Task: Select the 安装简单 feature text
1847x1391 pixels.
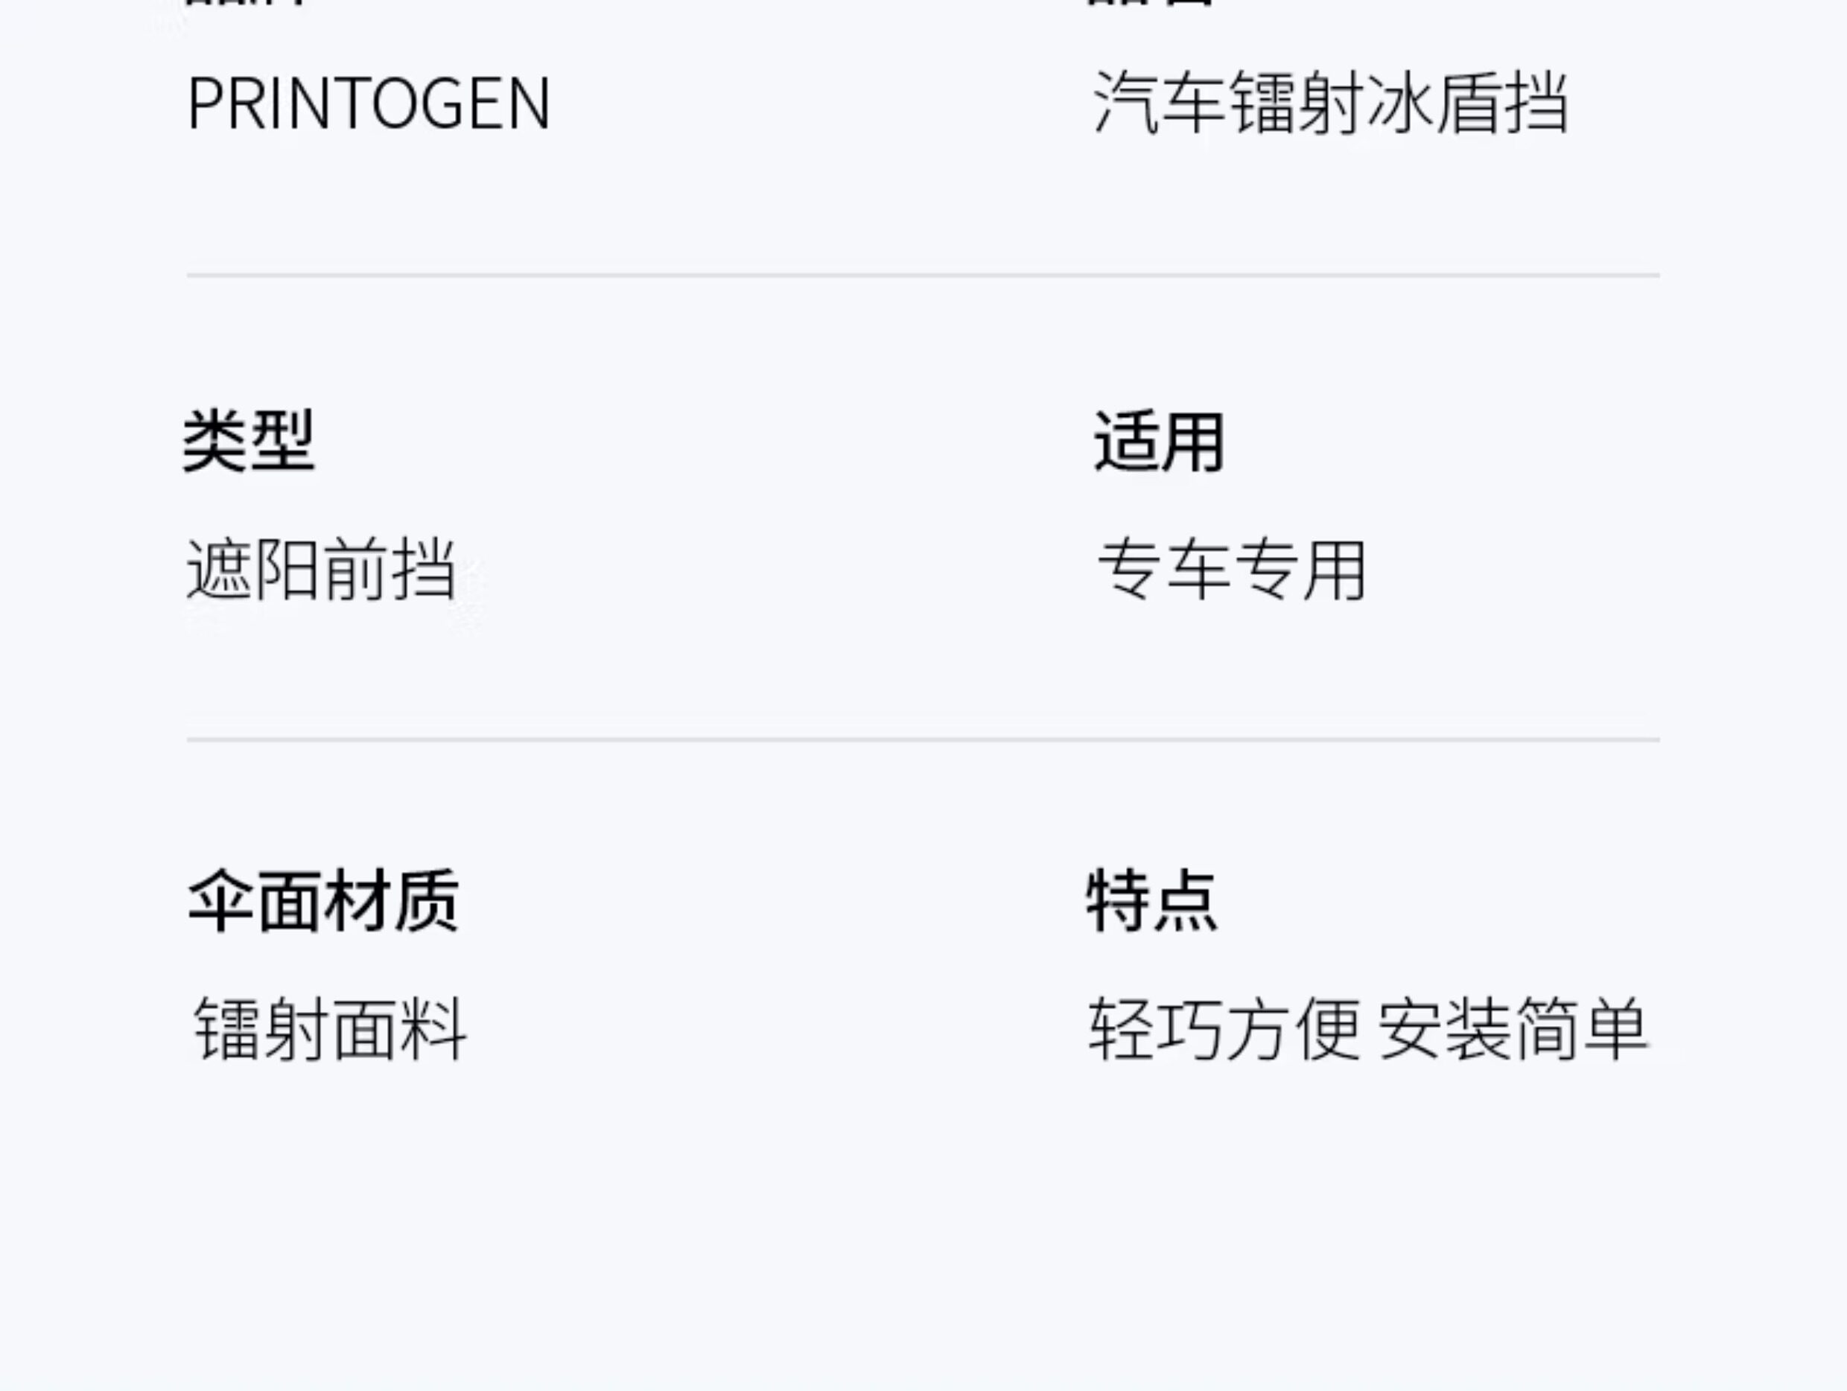Action: coord(1512,1028)
